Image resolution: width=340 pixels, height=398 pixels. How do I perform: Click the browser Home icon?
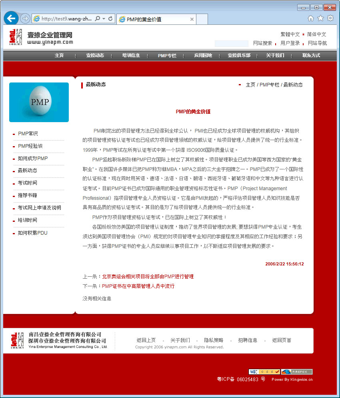click(x=310, y=18)
